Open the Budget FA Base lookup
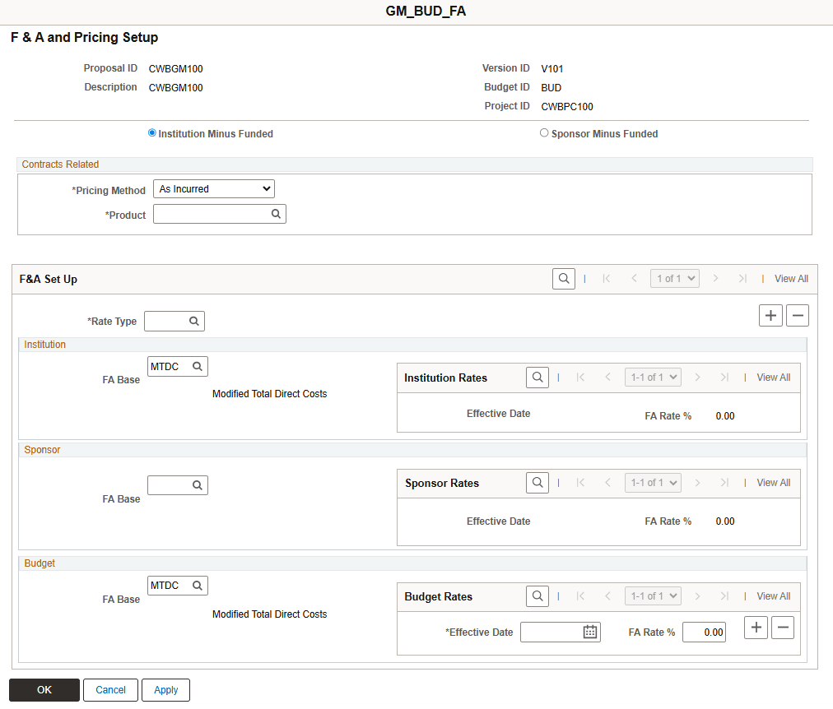Image resolution: width=833 pixels, height=709 pixels. pyautogui.click(x=196, y=585)
